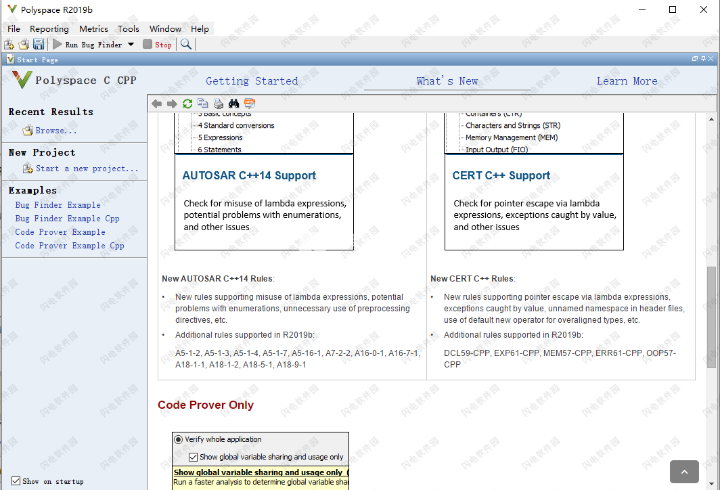
Task: Toggle Show global variable sharing and usage only
Action: pos(194,457)
